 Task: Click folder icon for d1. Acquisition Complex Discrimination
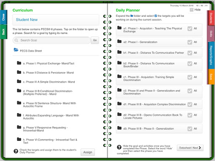coord(119,104)
